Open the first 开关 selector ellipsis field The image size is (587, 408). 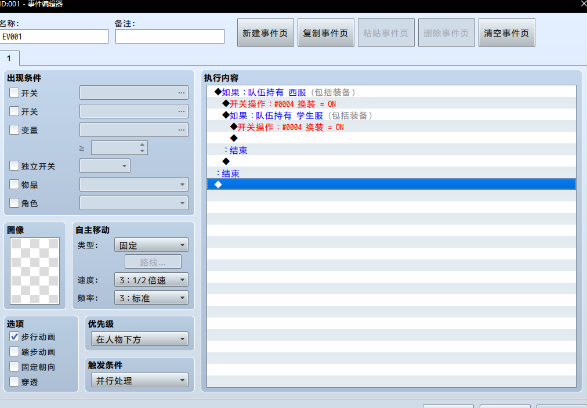click(133, 92)
